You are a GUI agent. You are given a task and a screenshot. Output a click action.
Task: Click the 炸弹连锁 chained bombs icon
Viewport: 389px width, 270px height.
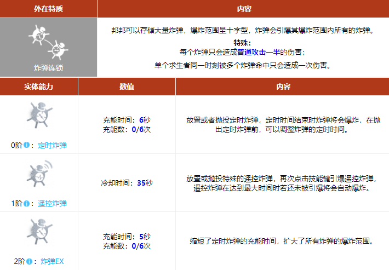[49, 42]
